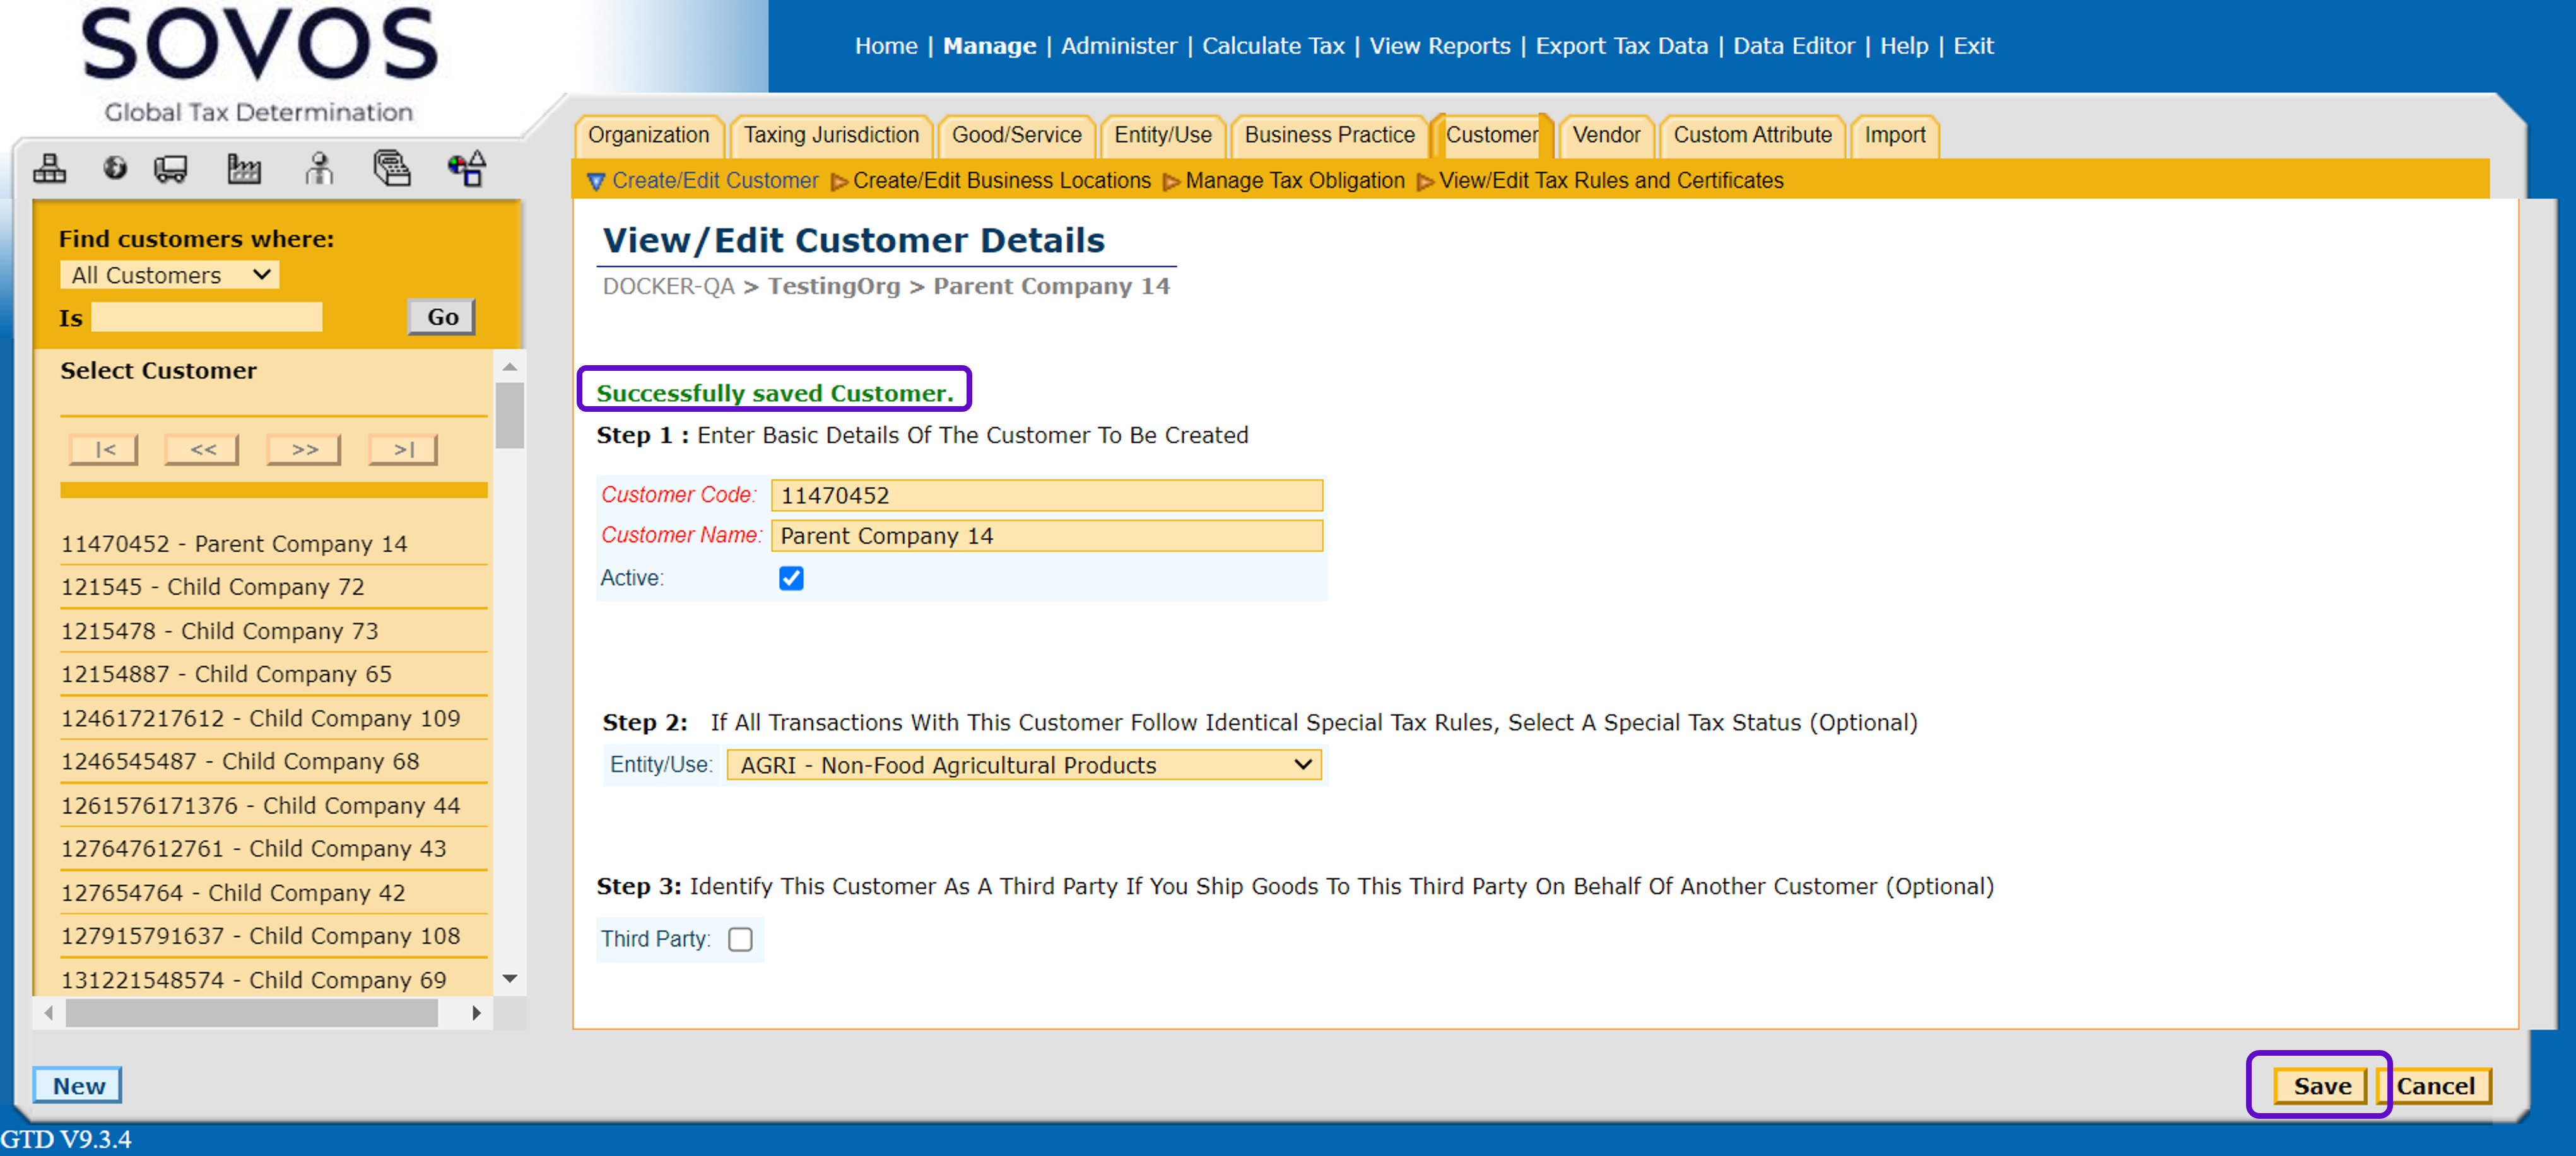
Task: Click the globe taxing jurisdiction icon
Action: (115, 168)
